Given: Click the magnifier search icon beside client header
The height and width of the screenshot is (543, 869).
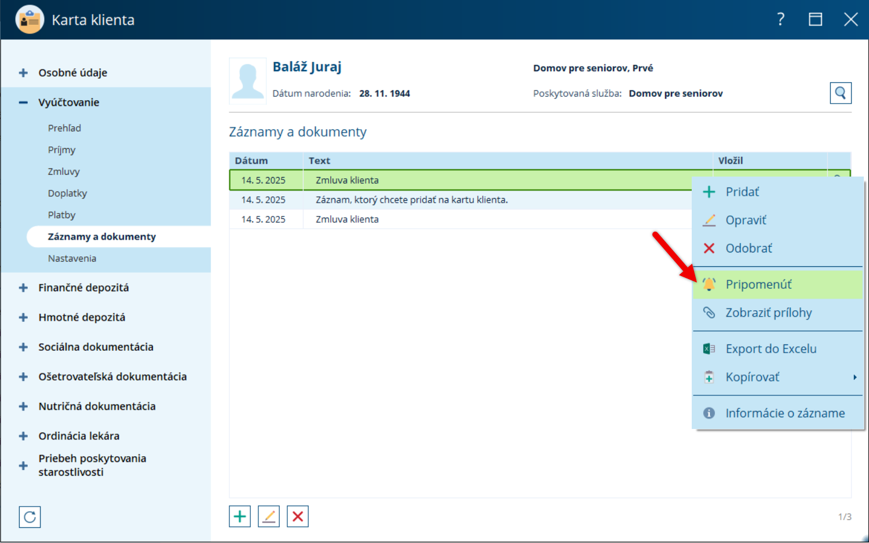Looking at the screenshot, I should click(x=840, y=93).
